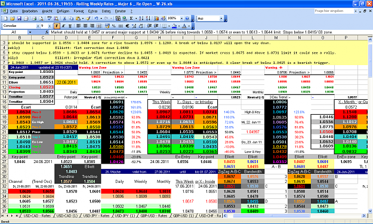
Task: Open the font size 9 dropdown
Action: pos(50,26)
